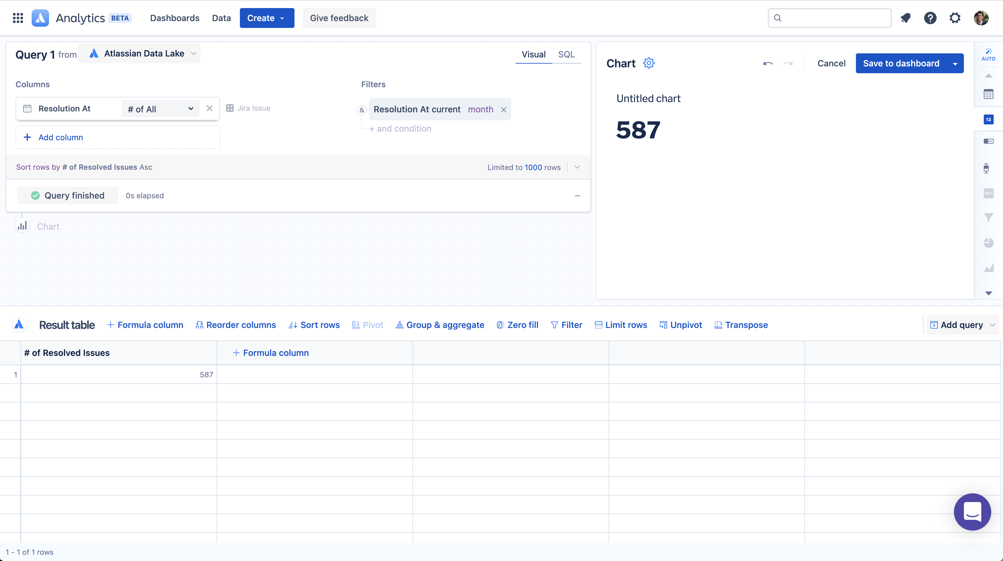This screenshot has width=1003, height=561.
Task: Pick the box plot chart type
Action: 986,168
